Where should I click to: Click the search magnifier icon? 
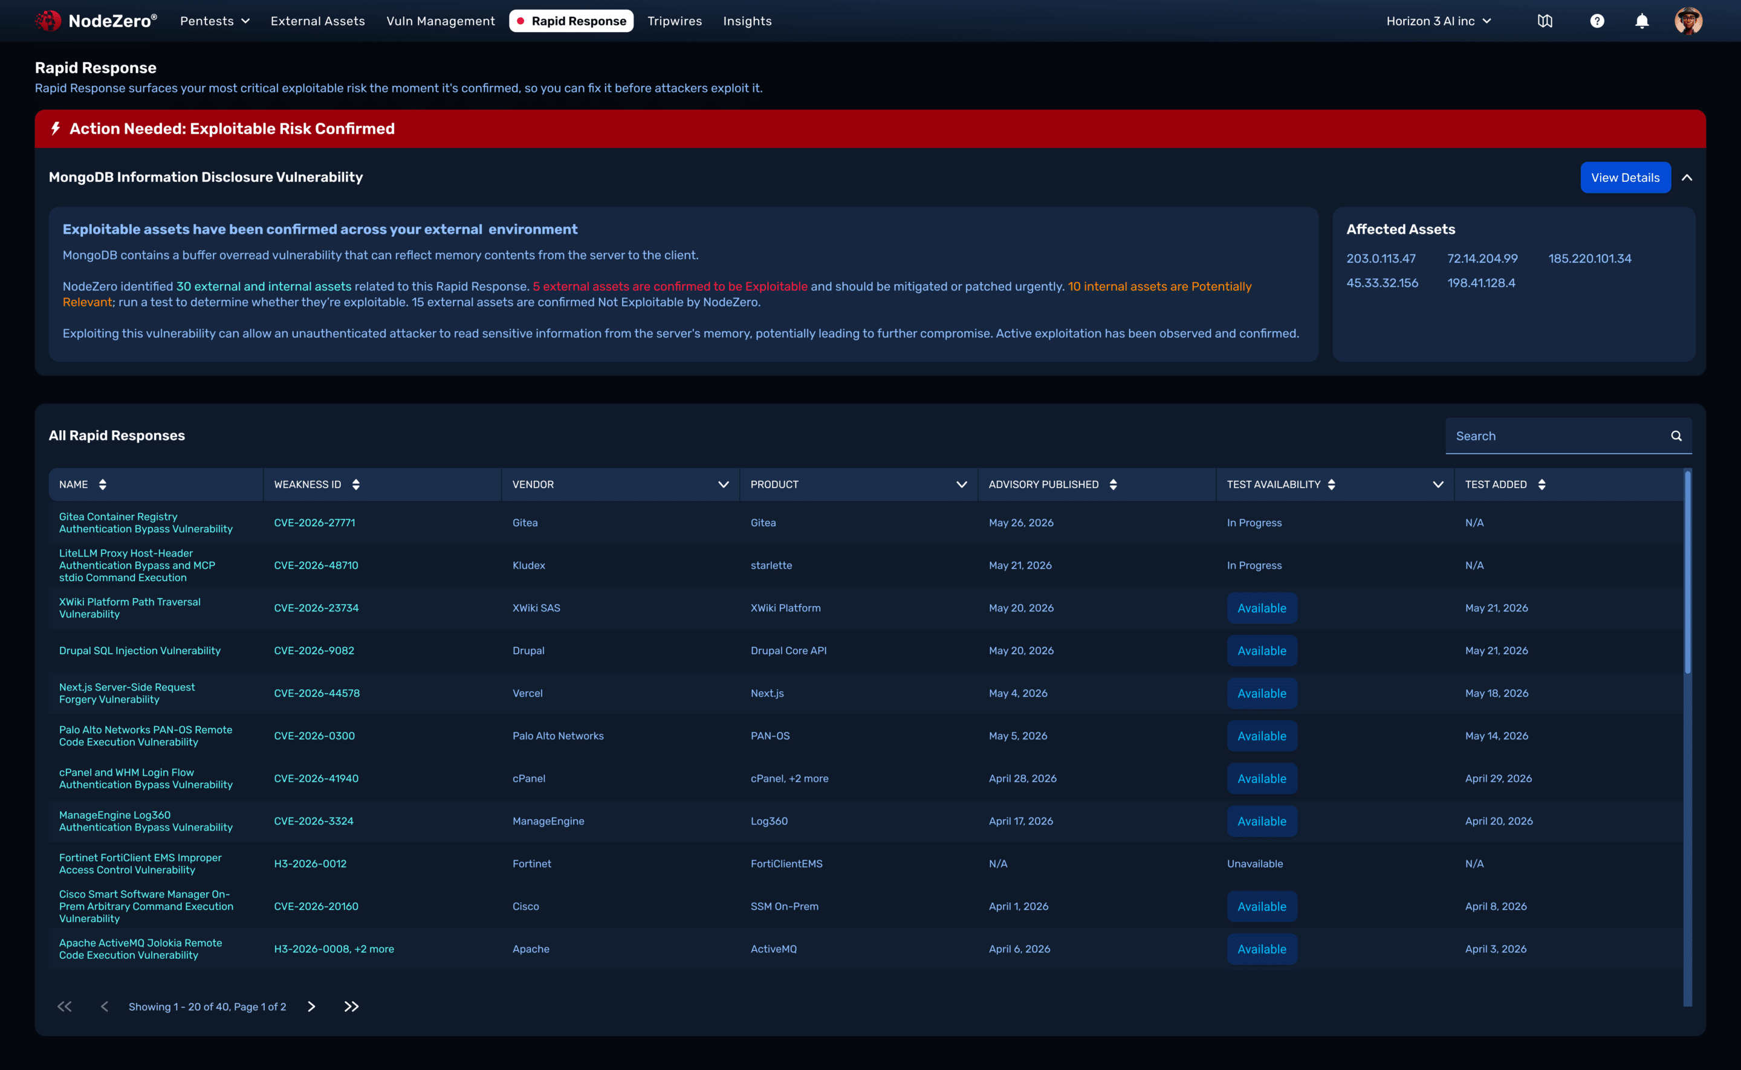point(1676,436)
